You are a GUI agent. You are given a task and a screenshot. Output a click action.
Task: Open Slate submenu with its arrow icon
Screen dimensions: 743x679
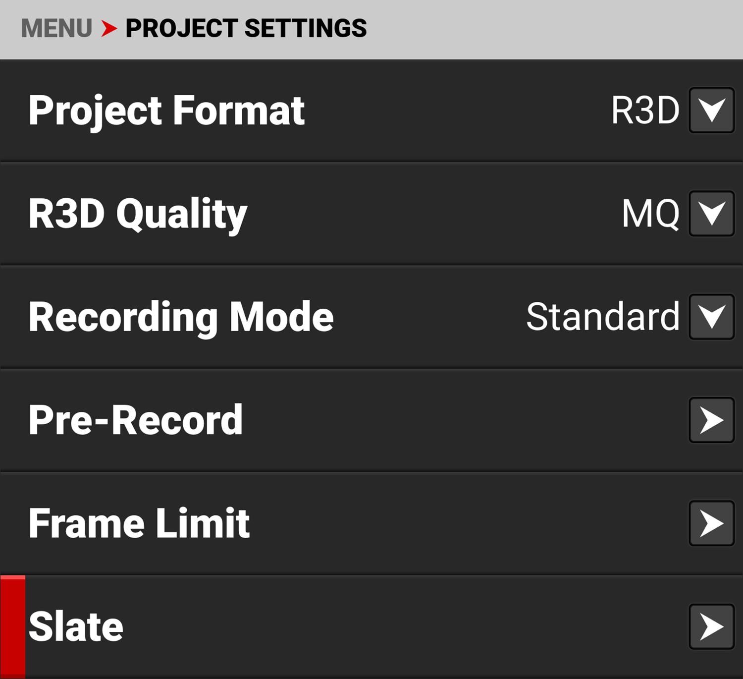coord(711,626)
